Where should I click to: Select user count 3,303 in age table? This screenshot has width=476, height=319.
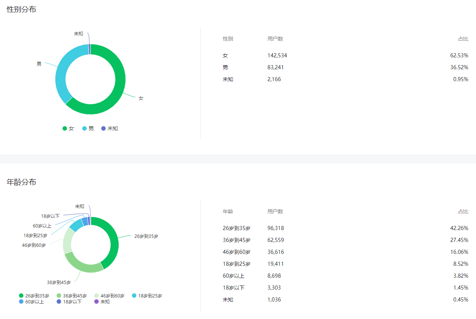[x=274, y=288]
